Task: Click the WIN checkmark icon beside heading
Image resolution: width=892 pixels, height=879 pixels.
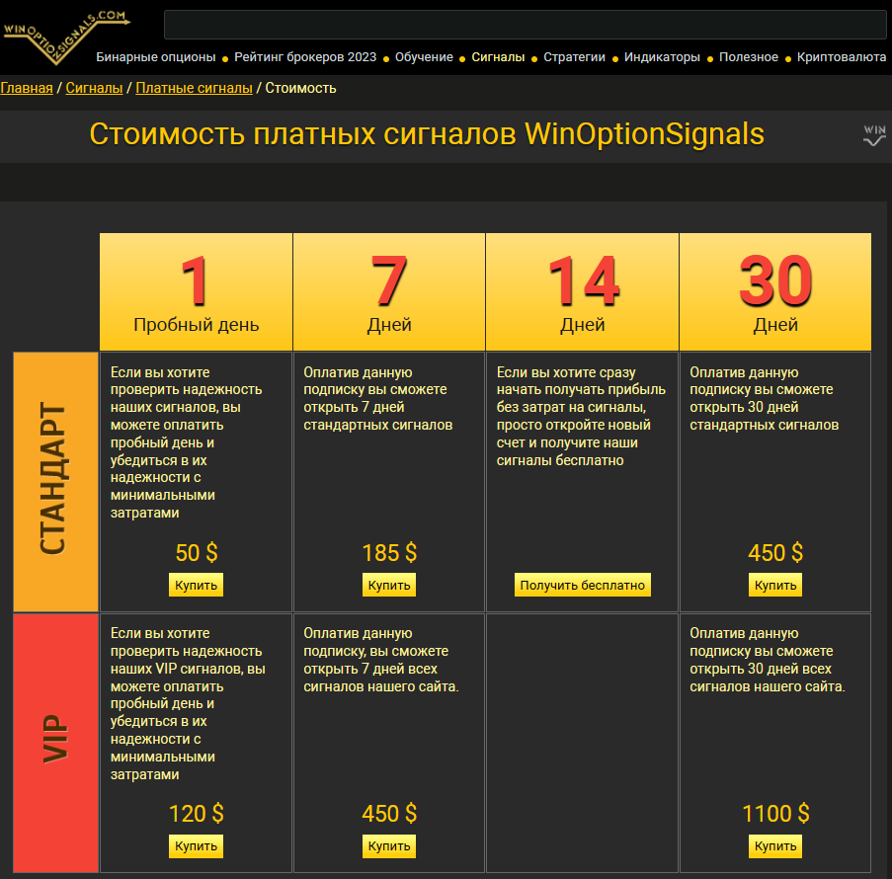Action: (x=874, y=135)
